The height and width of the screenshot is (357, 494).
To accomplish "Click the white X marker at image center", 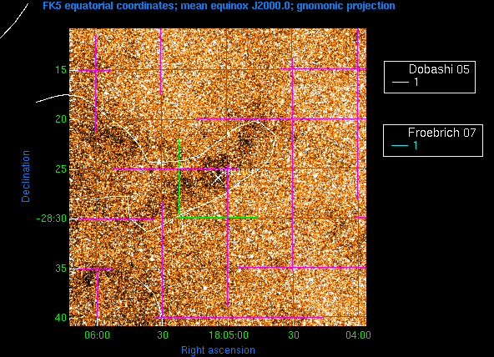I will [x=219, y=178].
